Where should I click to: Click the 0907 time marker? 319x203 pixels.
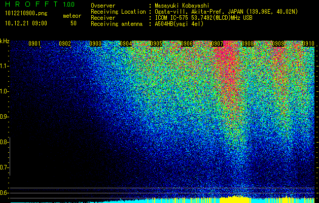coord(217,44)
